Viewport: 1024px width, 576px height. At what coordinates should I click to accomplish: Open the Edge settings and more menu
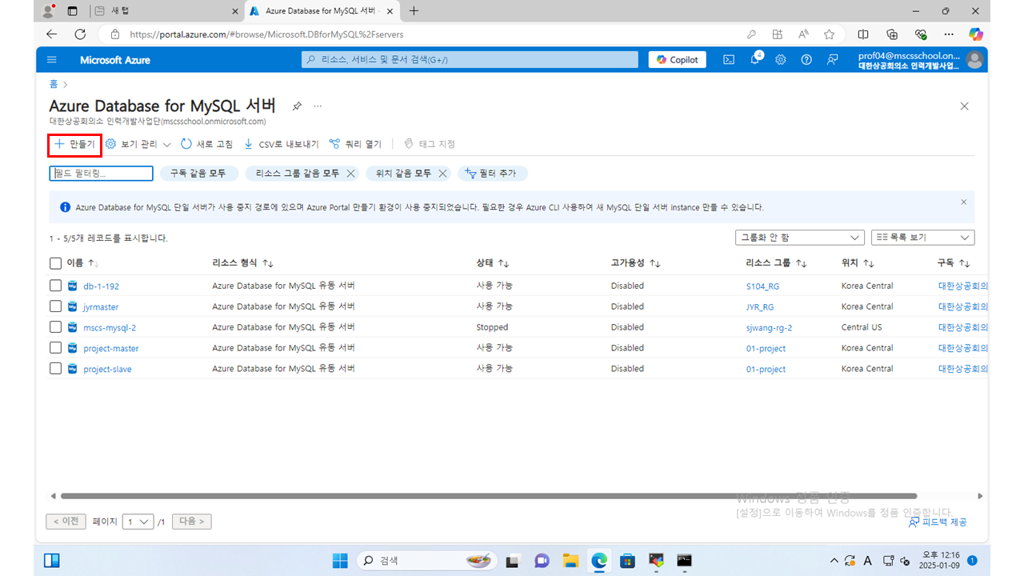coord(949,34)
